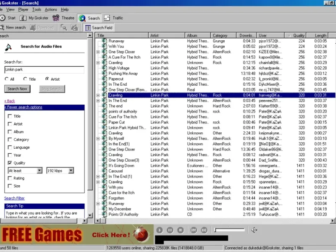Open the Actions menu
Viewport: 336px width, 252px height.
click(x=51, y=9)
